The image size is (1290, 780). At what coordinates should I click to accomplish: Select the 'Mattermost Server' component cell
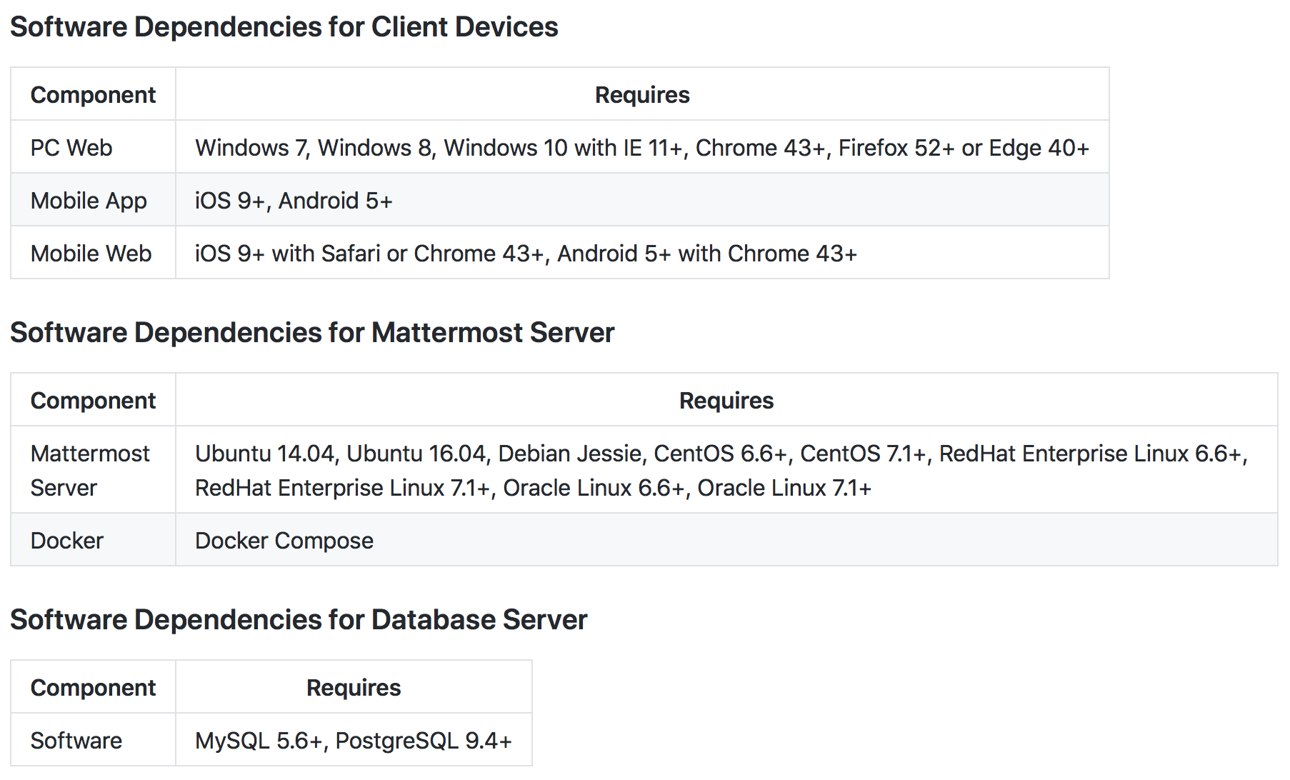(x=90, y=471)
